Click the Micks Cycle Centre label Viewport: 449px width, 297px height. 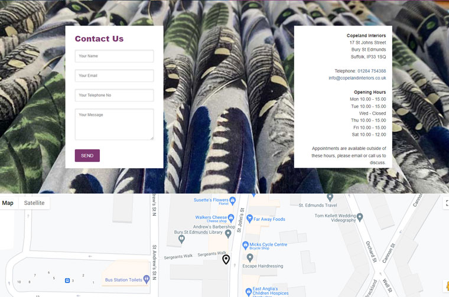pyautogui.click(x=268, y=244)
